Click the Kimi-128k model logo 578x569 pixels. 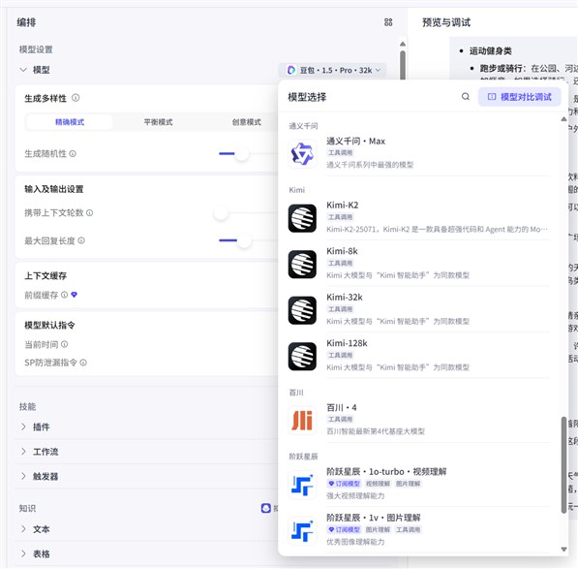point(302,357)
